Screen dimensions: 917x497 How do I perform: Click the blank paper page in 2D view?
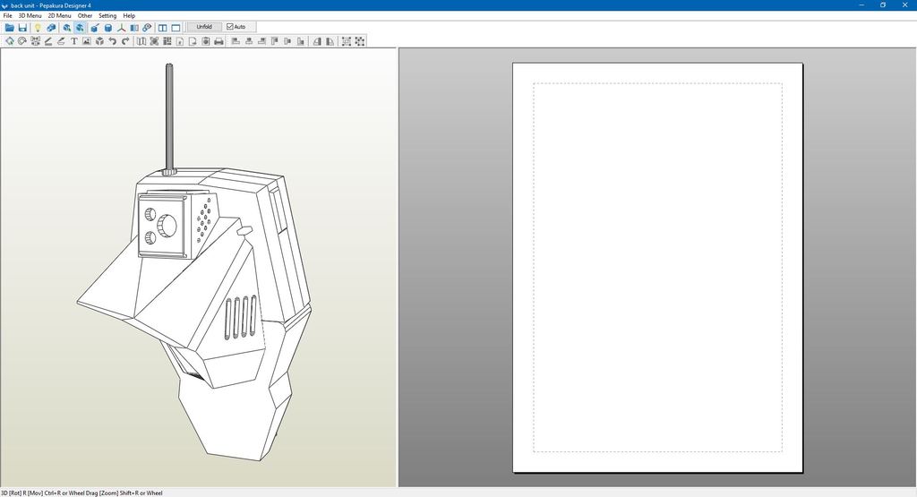click(657, 267)
